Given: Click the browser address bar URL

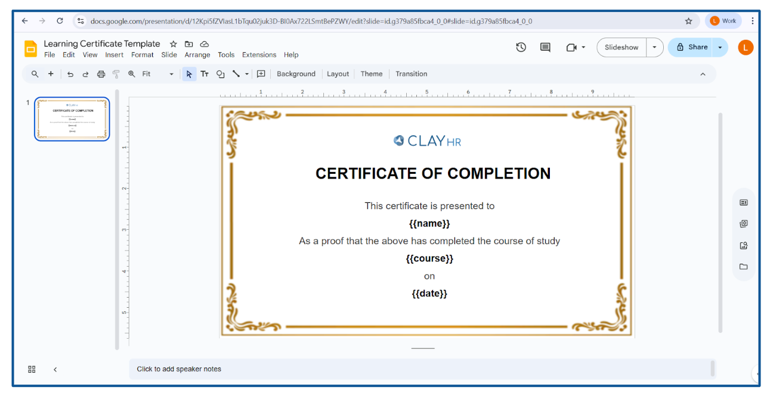Looking at the screenshot, I should click(x=311, y=21).
